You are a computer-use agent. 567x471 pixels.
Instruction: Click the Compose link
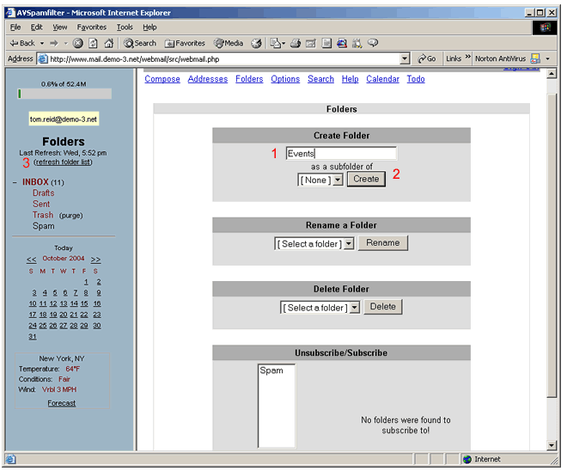(x=162, y=79)
